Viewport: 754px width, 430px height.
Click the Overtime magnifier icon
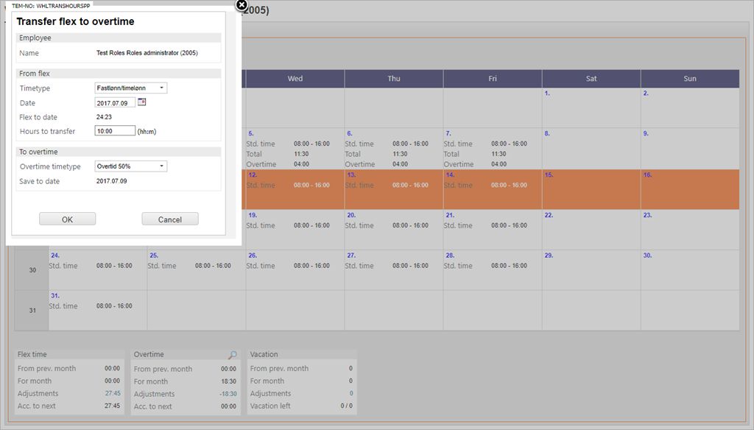[x=233, y=355]
